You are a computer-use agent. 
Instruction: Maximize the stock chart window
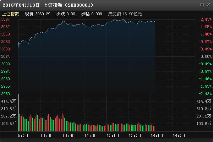202,5
